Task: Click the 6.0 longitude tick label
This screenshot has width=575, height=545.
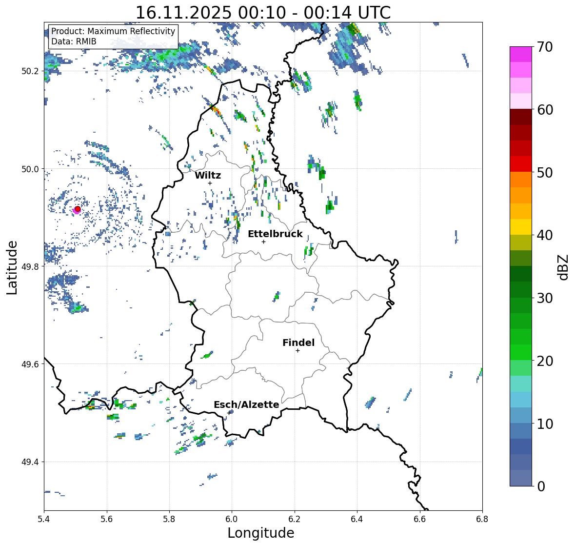Action: (232, 519)
